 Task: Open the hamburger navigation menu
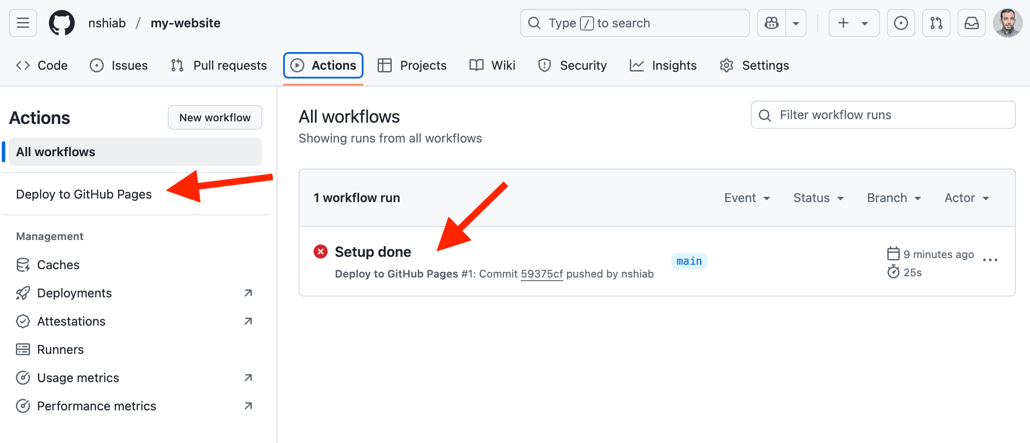(x=23, y=23)
